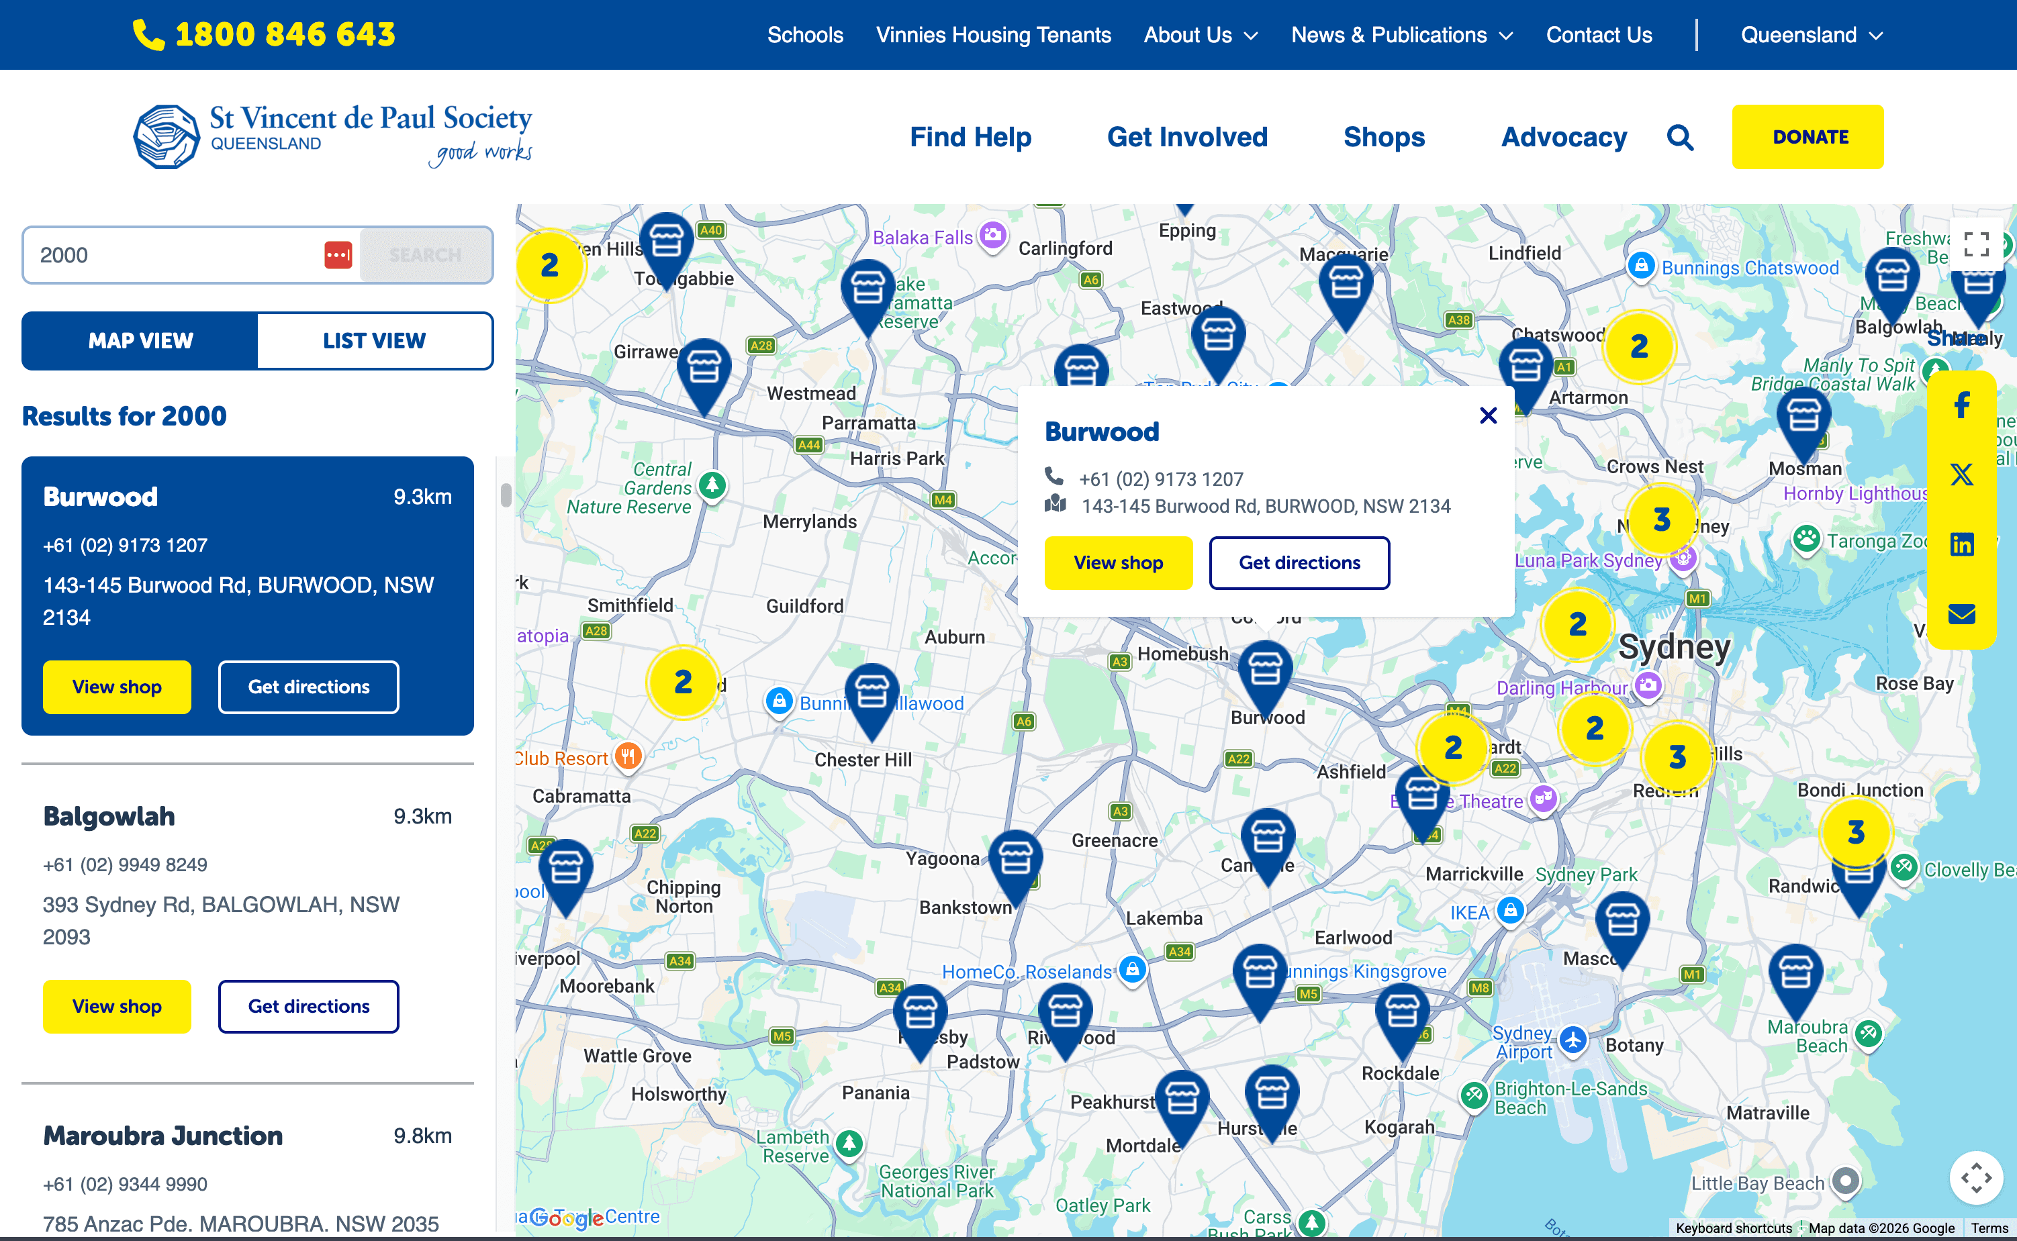
Task: Click the Search button
Action: click(x=425, y=255)
